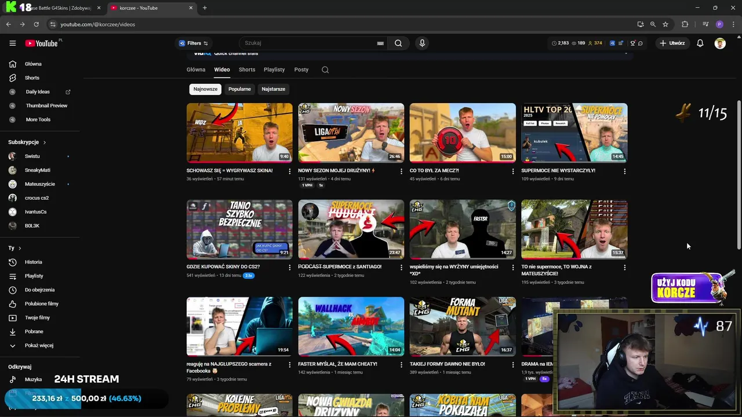Open the vidIQ chat bubble icon
Viewport: 742px width, 417px height.
point(640,43)
